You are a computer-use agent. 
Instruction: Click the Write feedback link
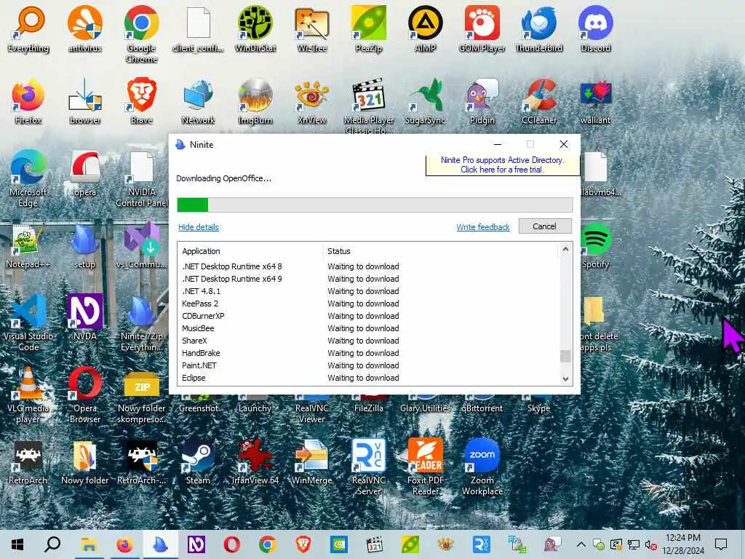click(x=483, y=227)
